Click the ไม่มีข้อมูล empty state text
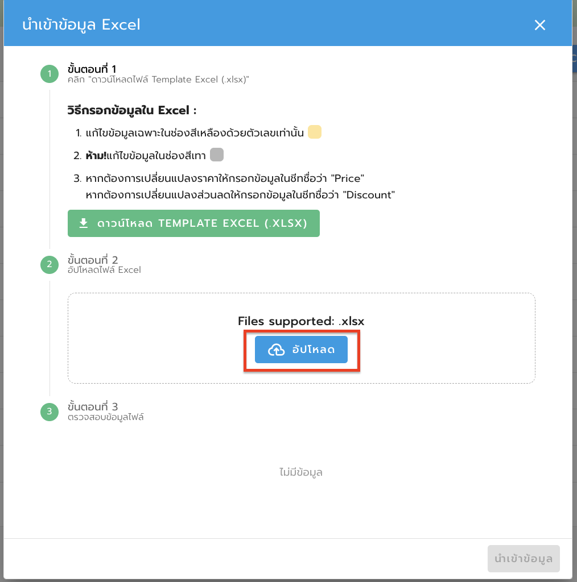577x582 pixels. 301,472
